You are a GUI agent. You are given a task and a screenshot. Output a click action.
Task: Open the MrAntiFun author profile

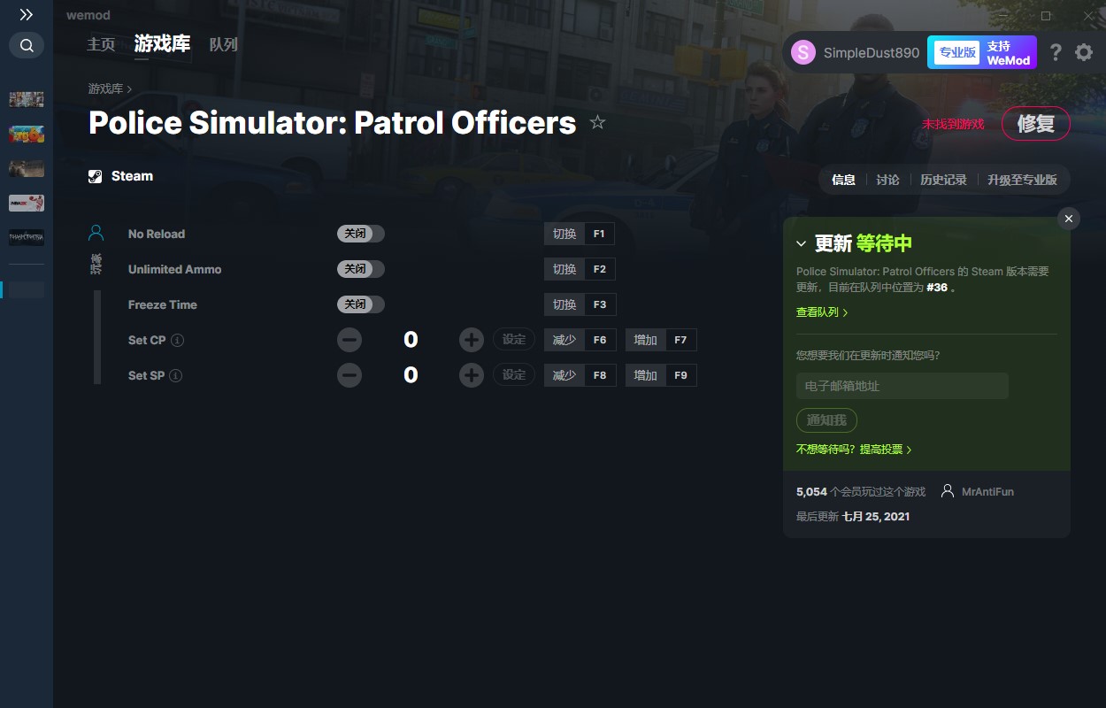[989, 491]
